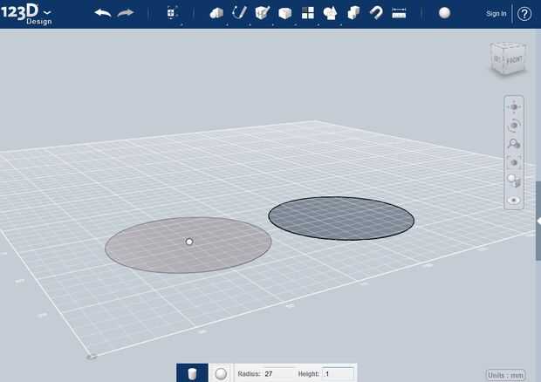Image resolution: width=541 pixels, height=382 pixels.
Task: Click the FRONT face of view cube
Action: 515,60
